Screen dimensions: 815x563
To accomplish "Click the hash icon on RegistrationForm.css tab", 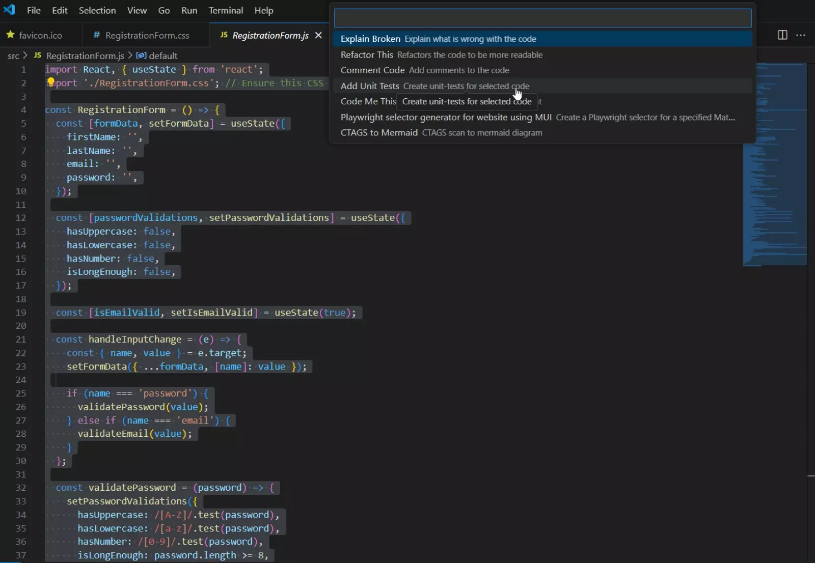I will 96,35.
